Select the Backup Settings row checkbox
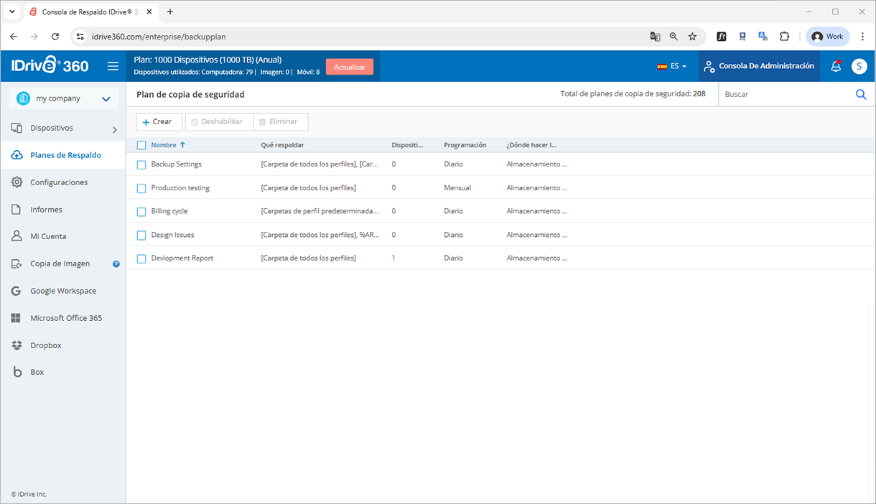Image resolution: width=876 pixels, height=504 pixels. (x=141, y=164)
